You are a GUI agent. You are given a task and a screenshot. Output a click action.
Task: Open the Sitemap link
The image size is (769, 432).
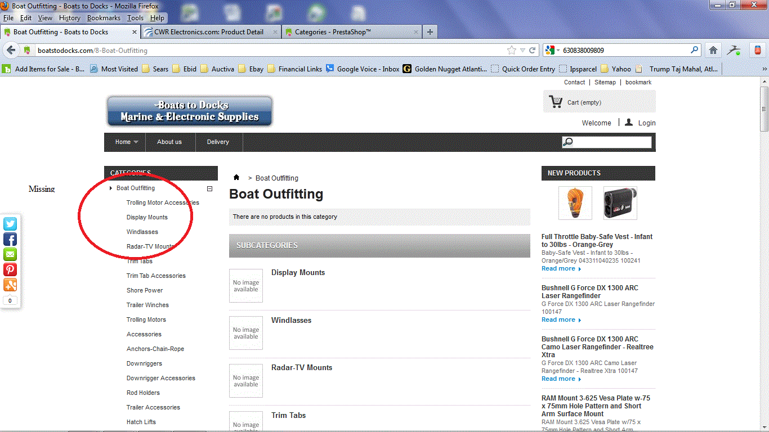point(605,82)
